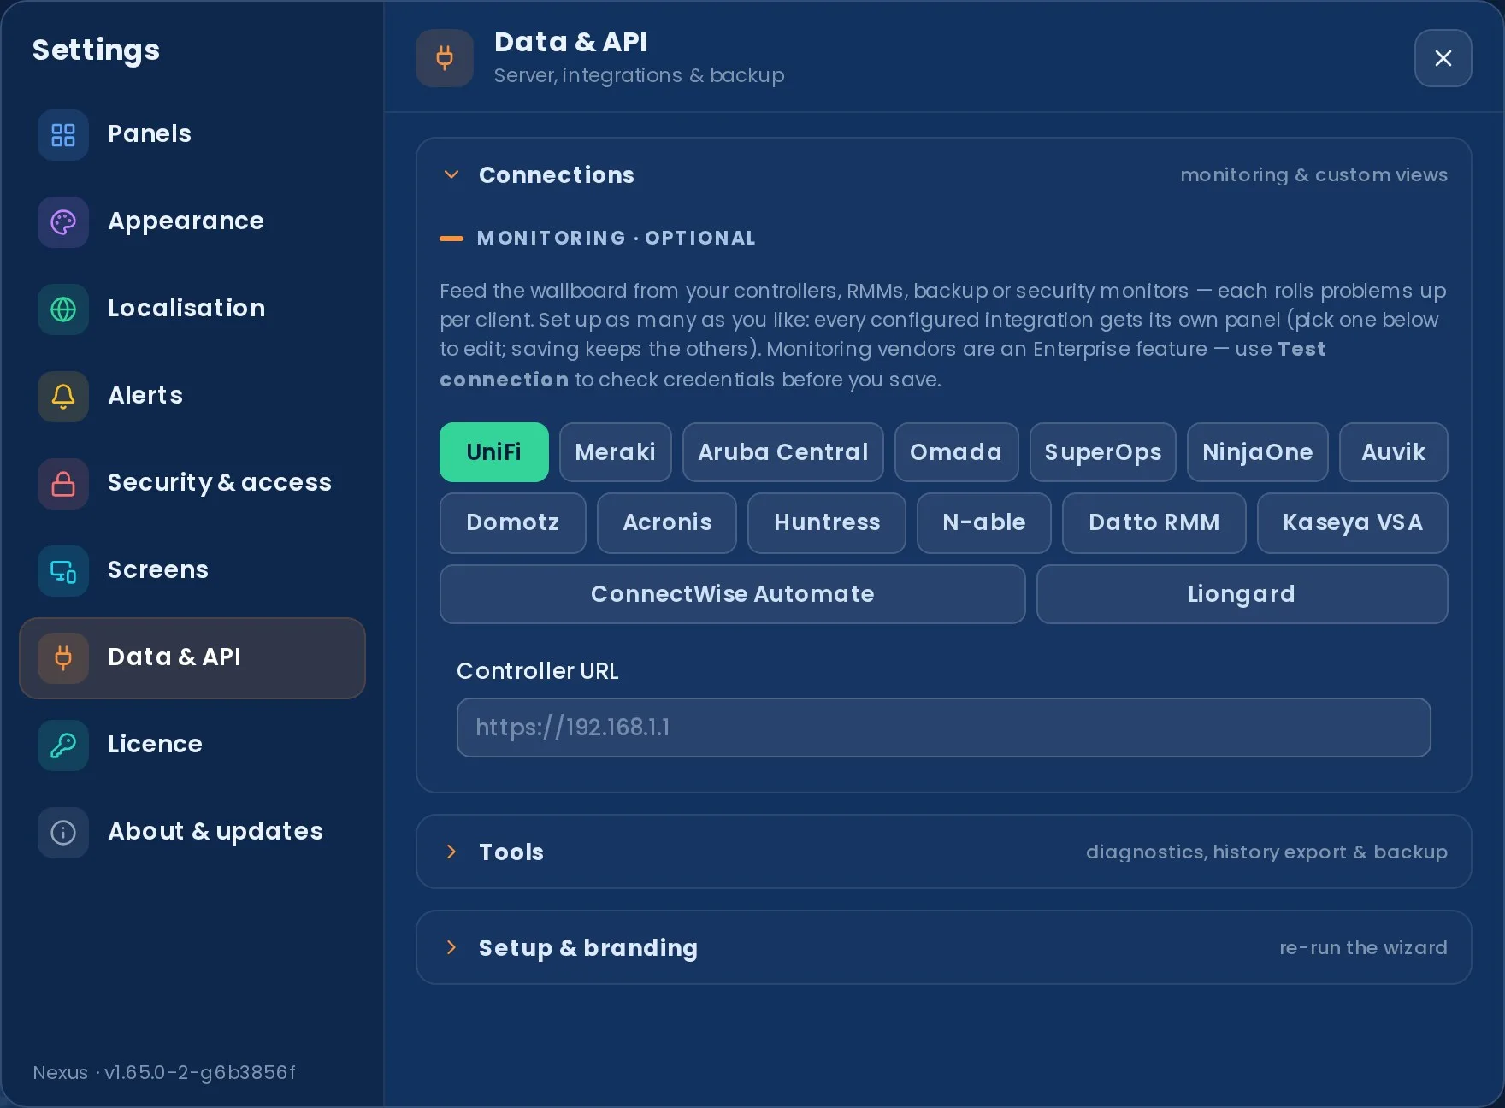The image size is (1505, 1108).
Task: Collapse the Connections section chevron
Action: pyautogui.click(x=451, y=174)
